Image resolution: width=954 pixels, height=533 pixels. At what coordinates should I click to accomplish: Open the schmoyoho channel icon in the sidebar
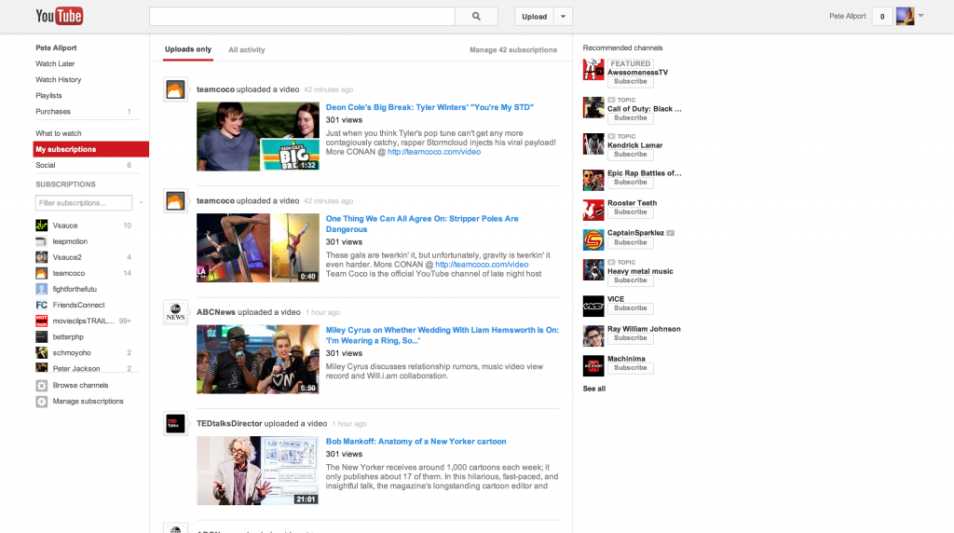pyautogui.click(x=41, y=352)
